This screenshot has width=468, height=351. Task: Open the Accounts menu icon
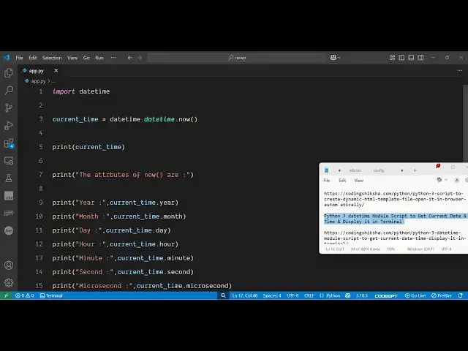(x=9, y=265)
